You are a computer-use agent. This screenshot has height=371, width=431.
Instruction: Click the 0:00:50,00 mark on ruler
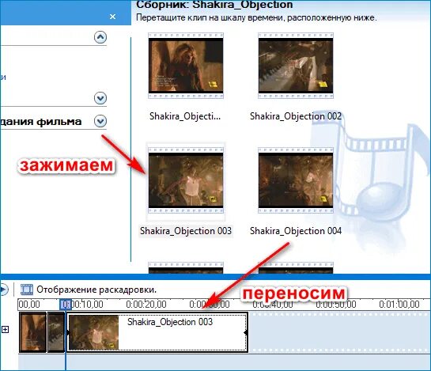(x=336, y=305)
